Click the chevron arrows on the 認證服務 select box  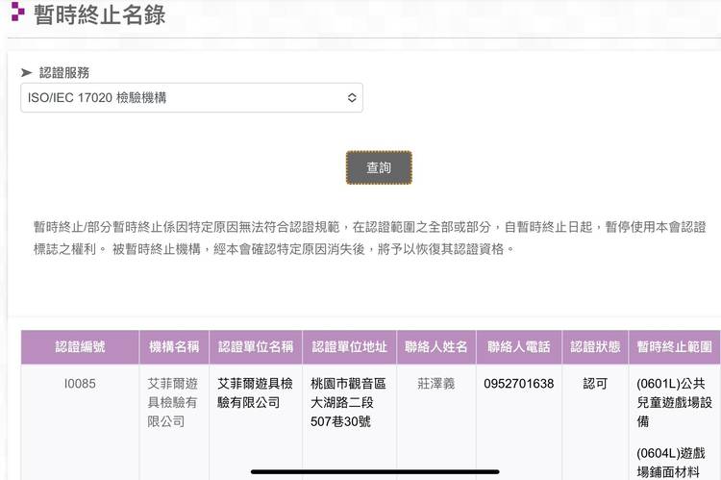point(352,97)
